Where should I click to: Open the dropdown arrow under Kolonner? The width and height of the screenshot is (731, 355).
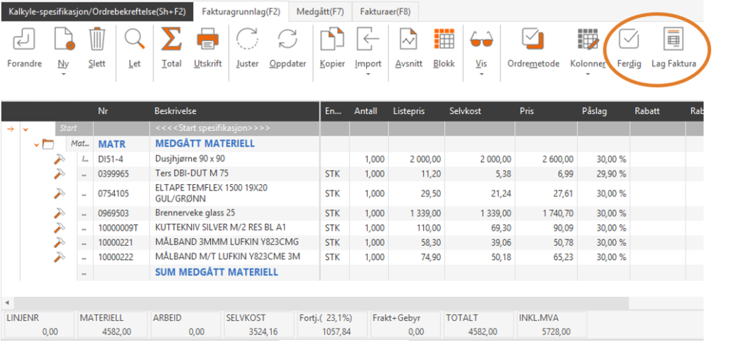[588, 74]
